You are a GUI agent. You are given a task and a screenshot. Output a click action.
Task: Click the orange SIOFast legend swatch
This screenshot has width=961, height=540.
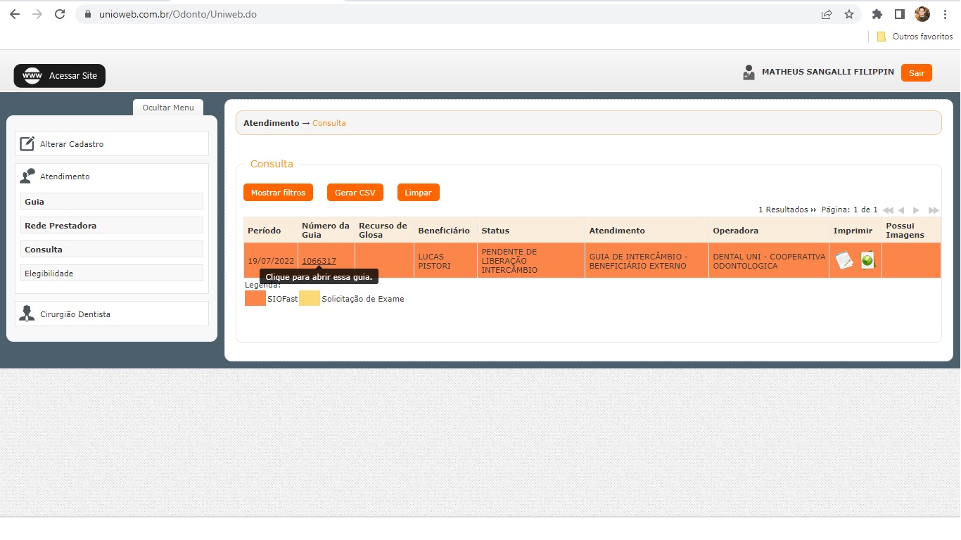click(255, 299)
